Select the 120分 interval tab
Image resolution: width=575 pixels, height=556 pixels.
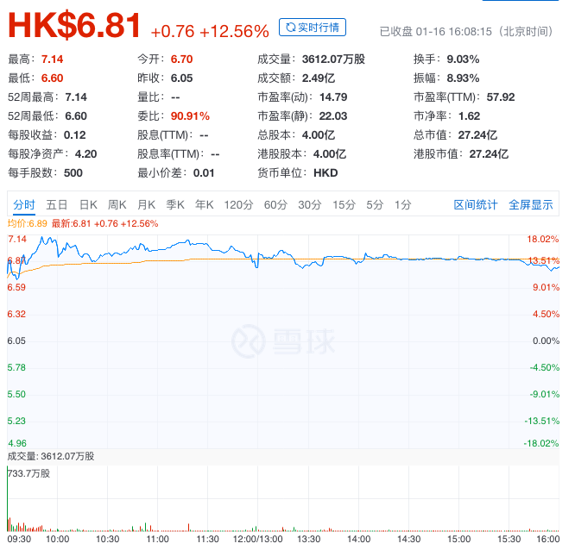237,204
